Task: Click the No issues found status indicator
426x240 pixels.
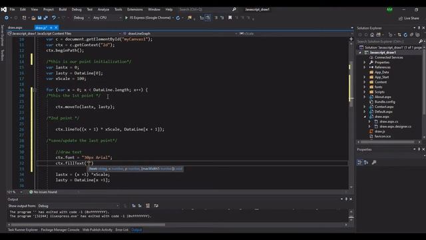Action: (43, 192)
